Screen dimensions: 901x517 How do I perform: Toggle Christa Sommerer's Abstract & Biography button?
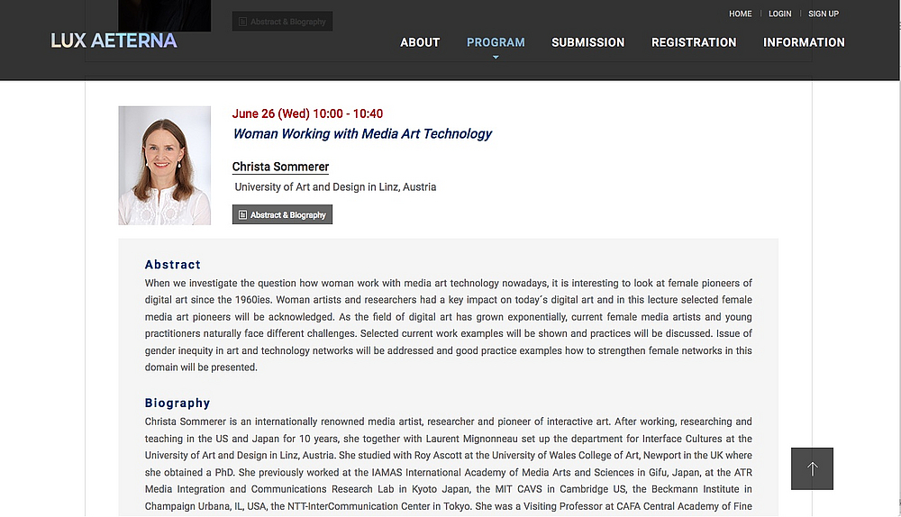[x=282, y=215]
